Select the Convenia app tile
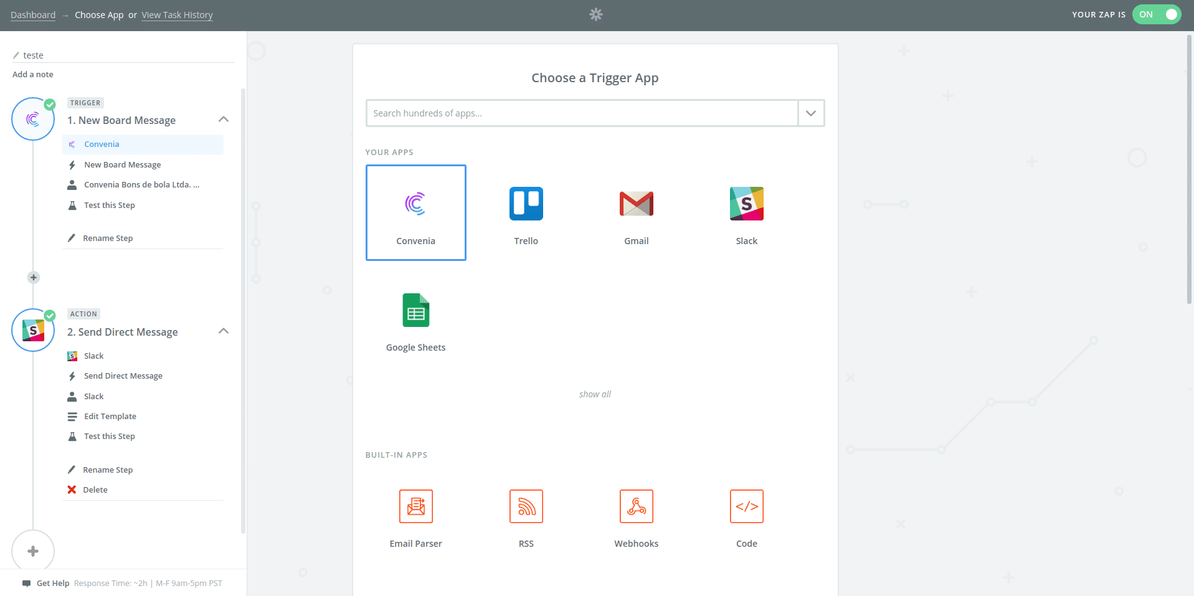 tap(415, 212)
